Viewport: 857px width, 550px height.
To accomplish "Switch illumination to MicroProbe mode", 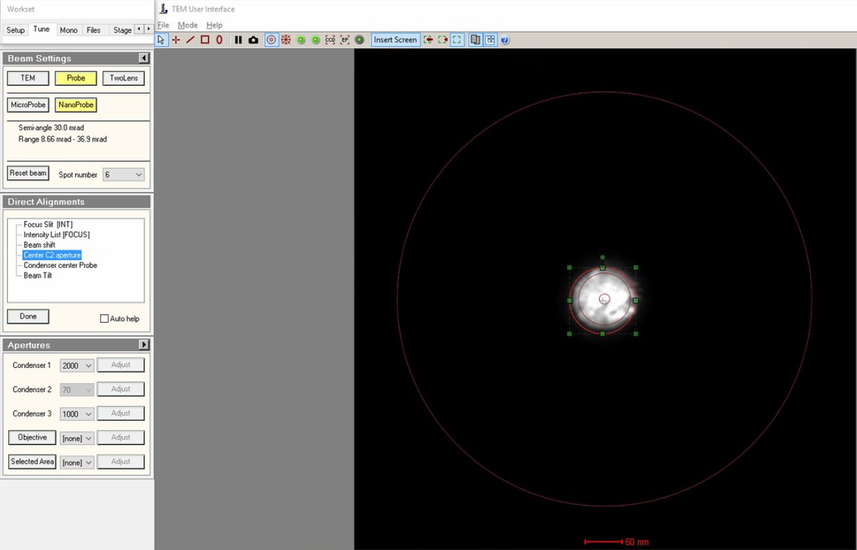I will point(28,104).
